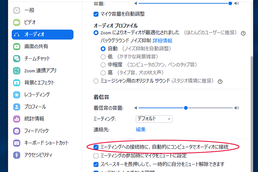Select キーボード ショートカット section
This screenshot has height=172, width=258.
tap(43, 143)
